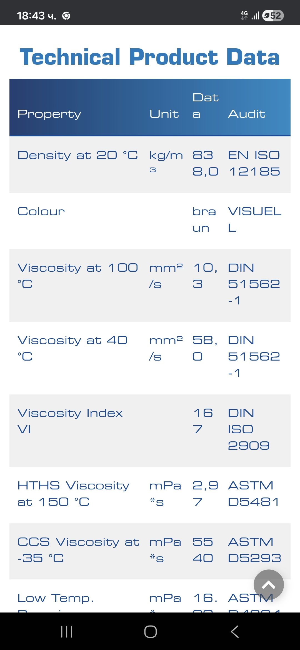The width and height of the screenshot is (300, 650).
Task: Tap the Unit column header
Action: [x=164, y=114]
